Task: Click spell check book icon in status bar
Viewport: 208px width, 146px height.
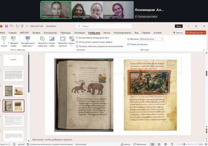Action: click(14, 144)
